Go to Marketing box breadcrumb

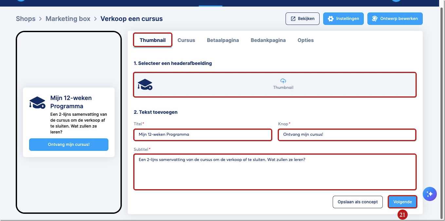(x=68, y=19)
